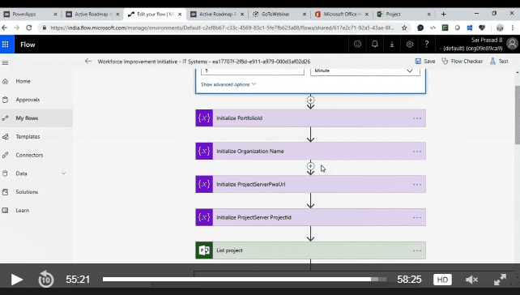
Task: Click the user account avatar
Action: (x=513, y=44)
